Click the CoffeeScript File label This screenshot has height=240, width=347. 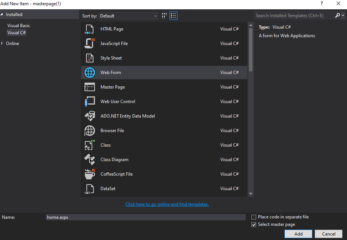(x=117, y=174)
